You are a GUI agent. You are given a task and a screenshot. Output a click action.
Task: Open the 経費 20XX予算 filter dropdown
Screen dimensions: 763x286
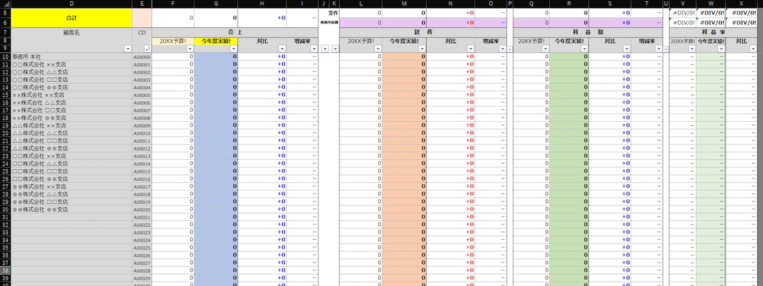(x=378, y=49)
